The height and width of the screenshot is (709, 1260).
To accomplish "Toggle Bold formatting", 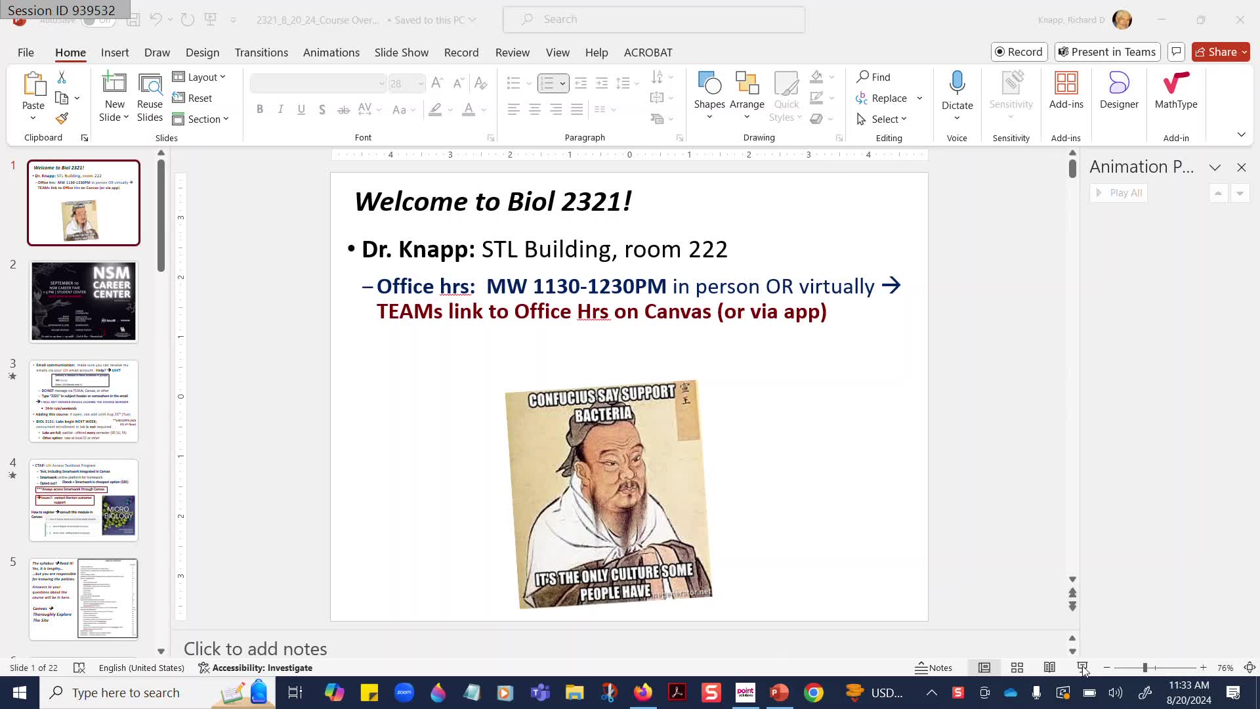I will [260, 110].
